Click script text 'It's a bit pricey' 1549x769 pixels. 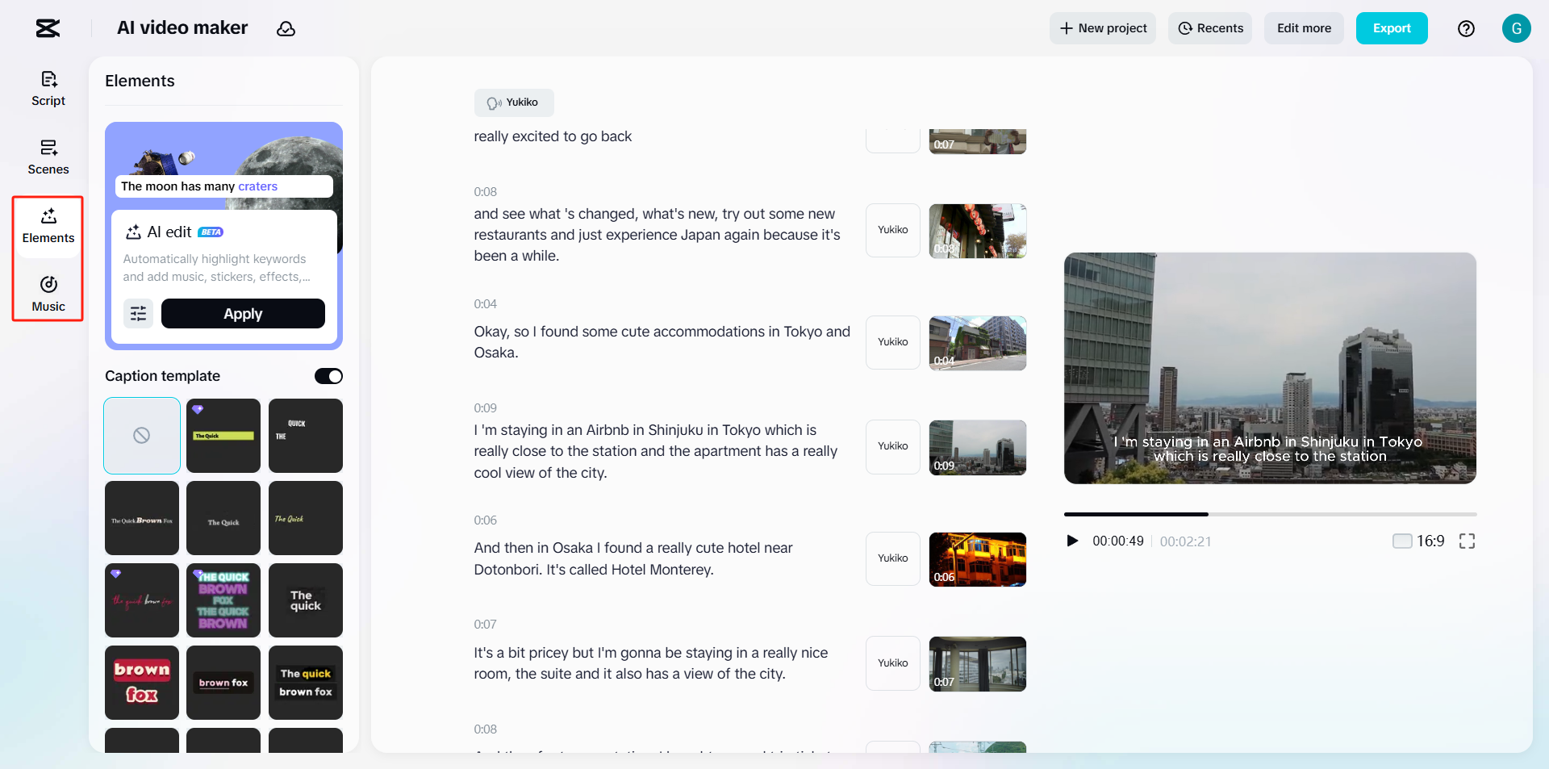coord(651,663)
